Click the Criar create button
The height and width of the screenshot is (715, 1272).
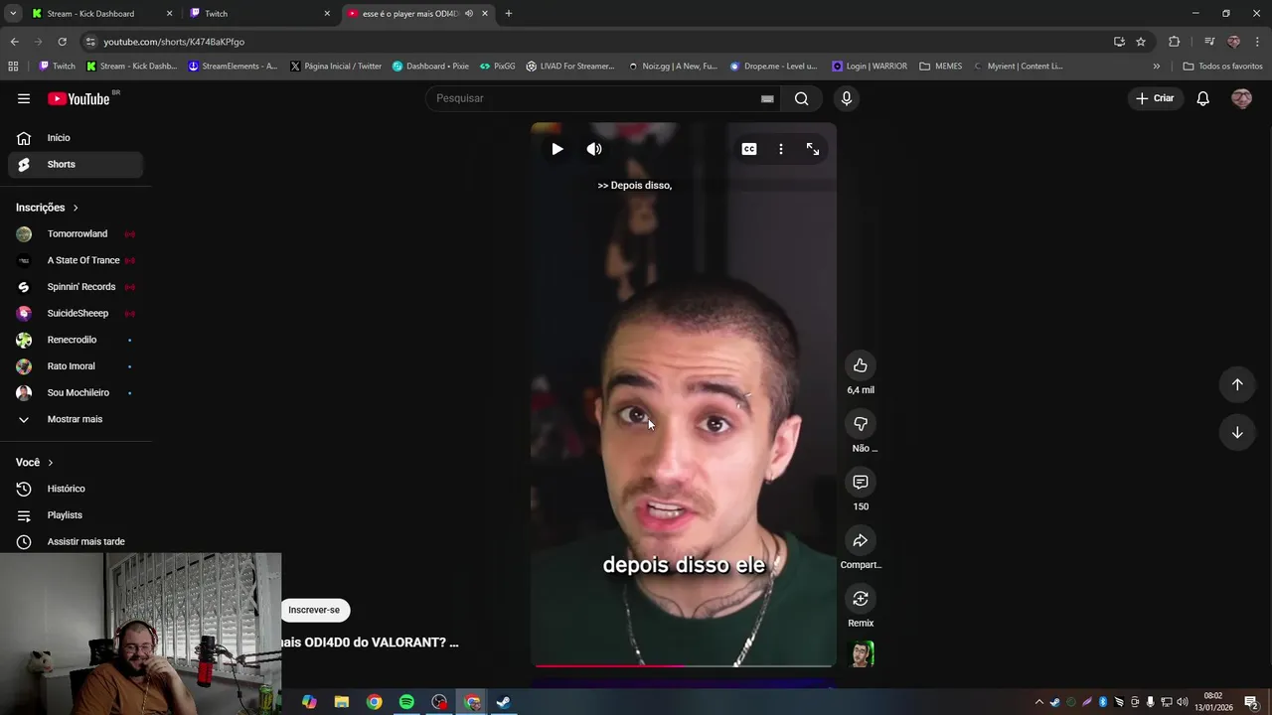[1155, 98]
